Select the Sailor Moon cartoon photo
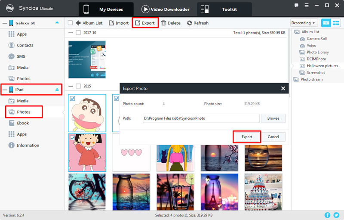344x220 pixels. tap(175, 158)
